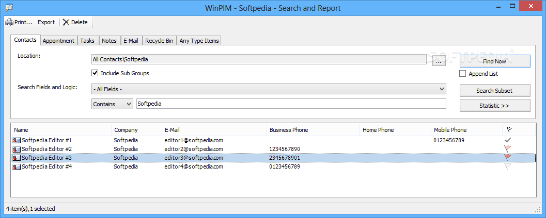The image size is (546, 218).
Task: Click the completed checkmark flag of Editor #1
Action: (508, 140)
